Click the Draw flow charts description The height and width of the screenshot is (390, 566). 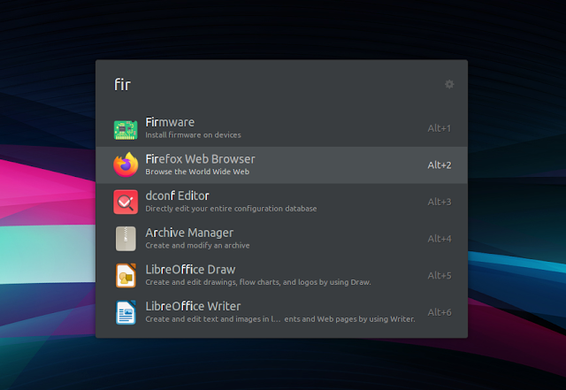click(x=258, y=282)
